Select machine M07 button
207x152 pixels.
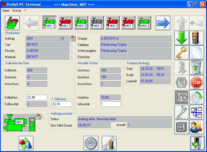(128, 22)
